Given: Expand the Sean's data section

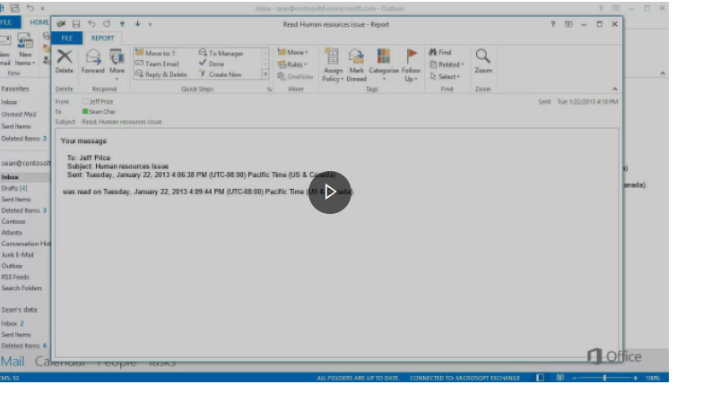Looking at the screenshot, I should [19, 310].
